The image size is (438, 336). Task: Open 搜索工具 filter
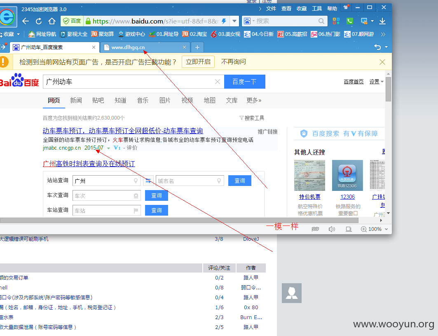pyautogui.click(x=252, y=118)
